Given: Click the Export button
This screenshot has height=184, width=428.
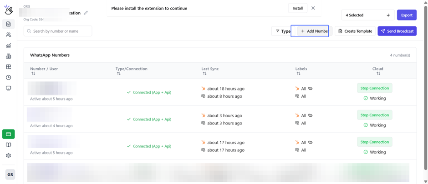Looking at the screenshot, I should tap(407, 15).
